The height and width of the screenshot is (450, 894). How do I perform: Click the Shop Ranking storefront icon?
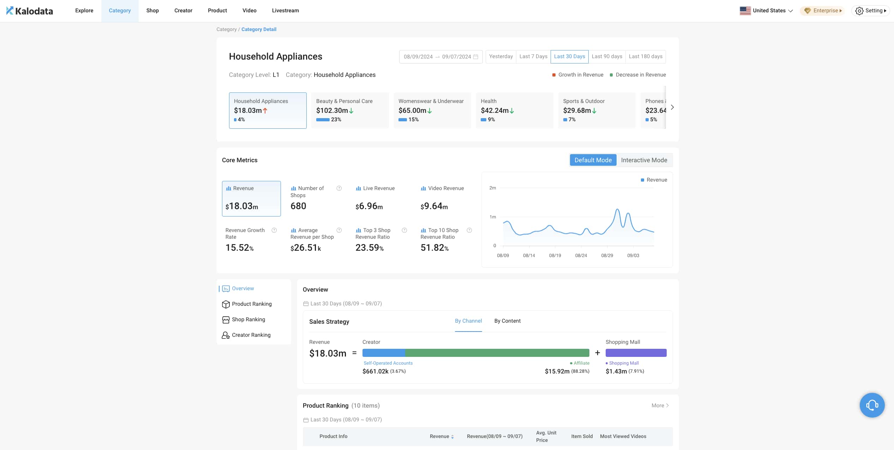pyautogui.click(x=226, y=320)
